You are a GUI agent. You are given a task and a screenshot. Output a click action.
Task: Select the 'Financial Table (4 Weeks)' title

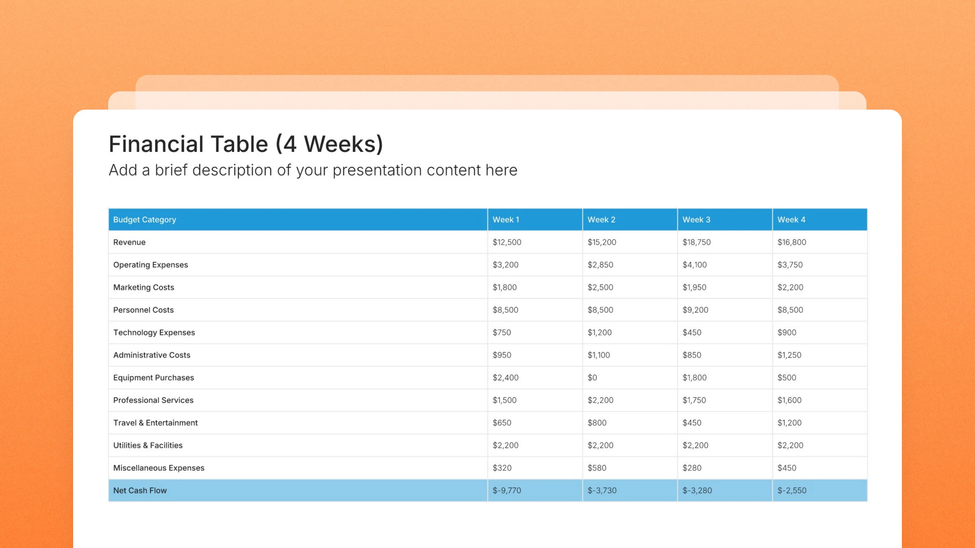pos(246,144)
